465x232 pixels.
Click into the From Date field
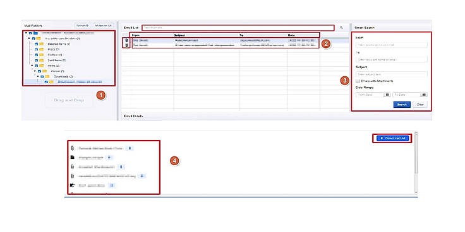pyautogui.click(x=370, y=95)
